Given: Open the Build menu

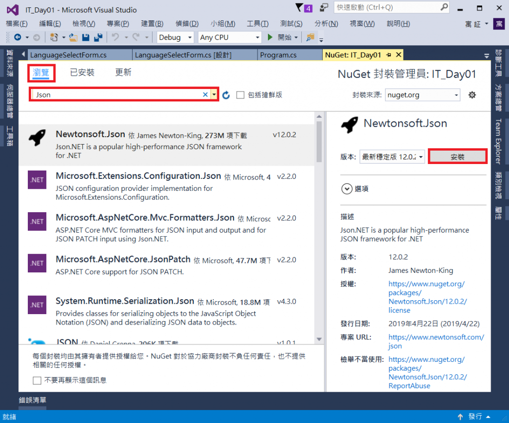Looking at the screenshot, I should coord(152,24).
